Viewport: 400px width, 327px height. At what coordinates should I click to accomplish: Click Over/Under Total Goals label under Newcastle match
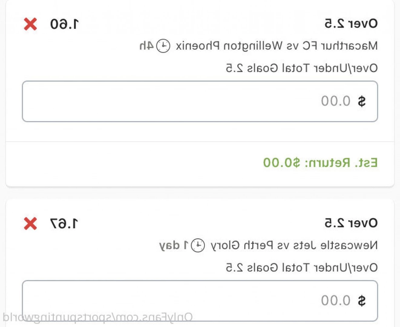302,268
